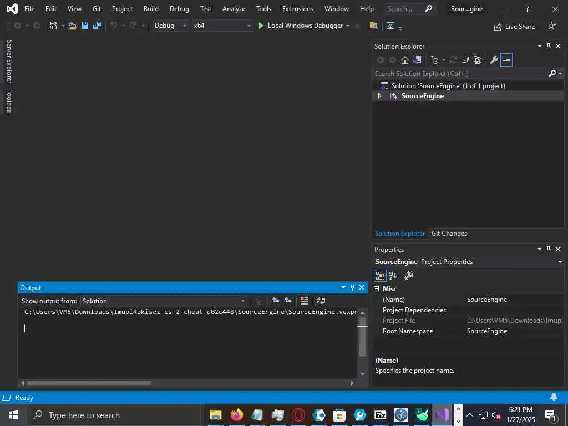Open 7-Zip from the taskbar
Screen dimensions: 568x426
(x=381, y=415)
